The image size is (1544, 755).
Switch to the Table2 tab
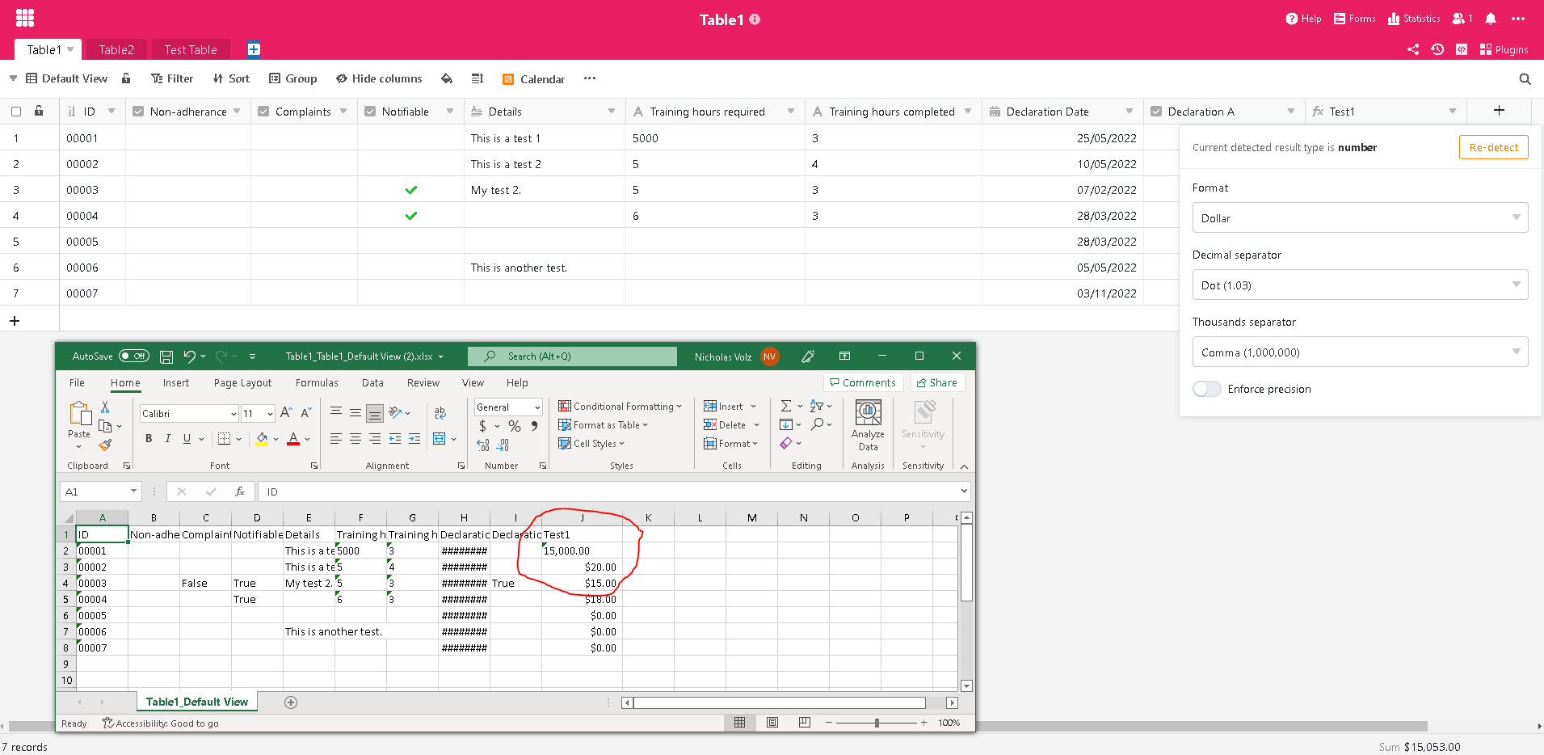click(116, 50)
